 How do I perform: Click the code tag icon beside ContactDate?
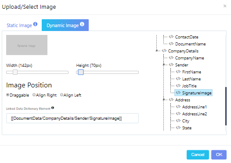[x=171, y=37]
